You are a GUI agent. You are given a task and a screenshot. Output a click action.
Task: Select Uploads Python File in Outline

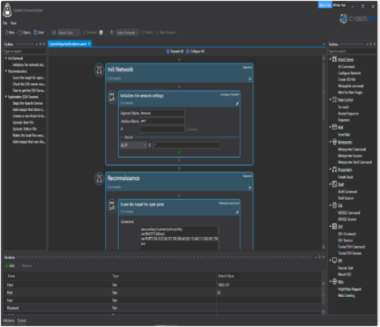point(25,129)
